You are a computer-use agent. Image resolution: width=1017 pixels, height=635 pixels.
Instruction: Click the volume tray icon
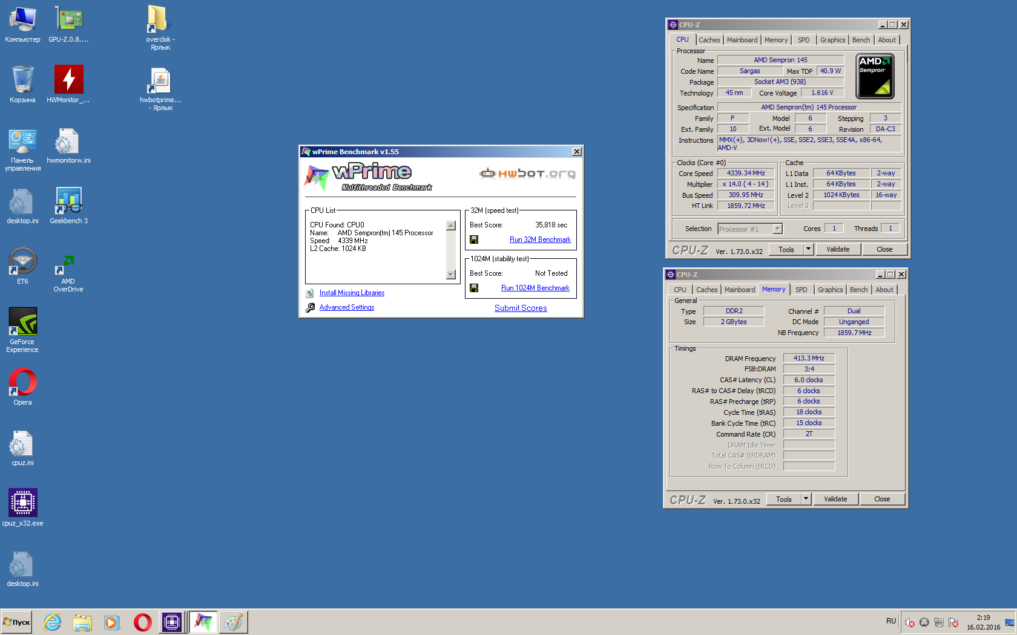click(910, 622)
